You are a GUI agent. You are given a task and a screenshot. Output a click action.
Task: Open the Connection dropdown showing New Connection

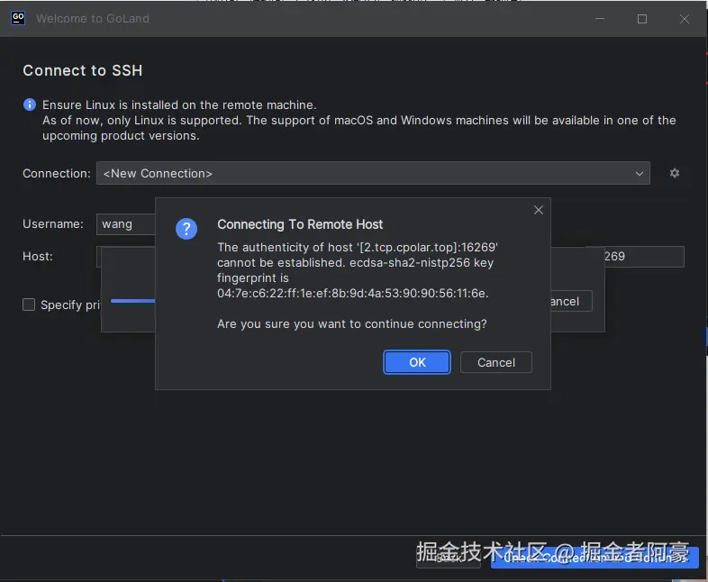(x=373, y=173)
